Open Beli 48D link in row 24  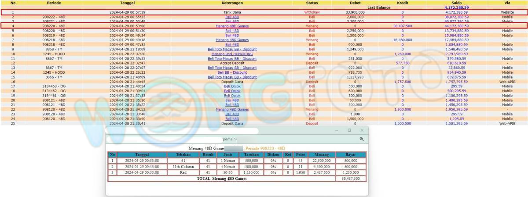tap(232, 119)
